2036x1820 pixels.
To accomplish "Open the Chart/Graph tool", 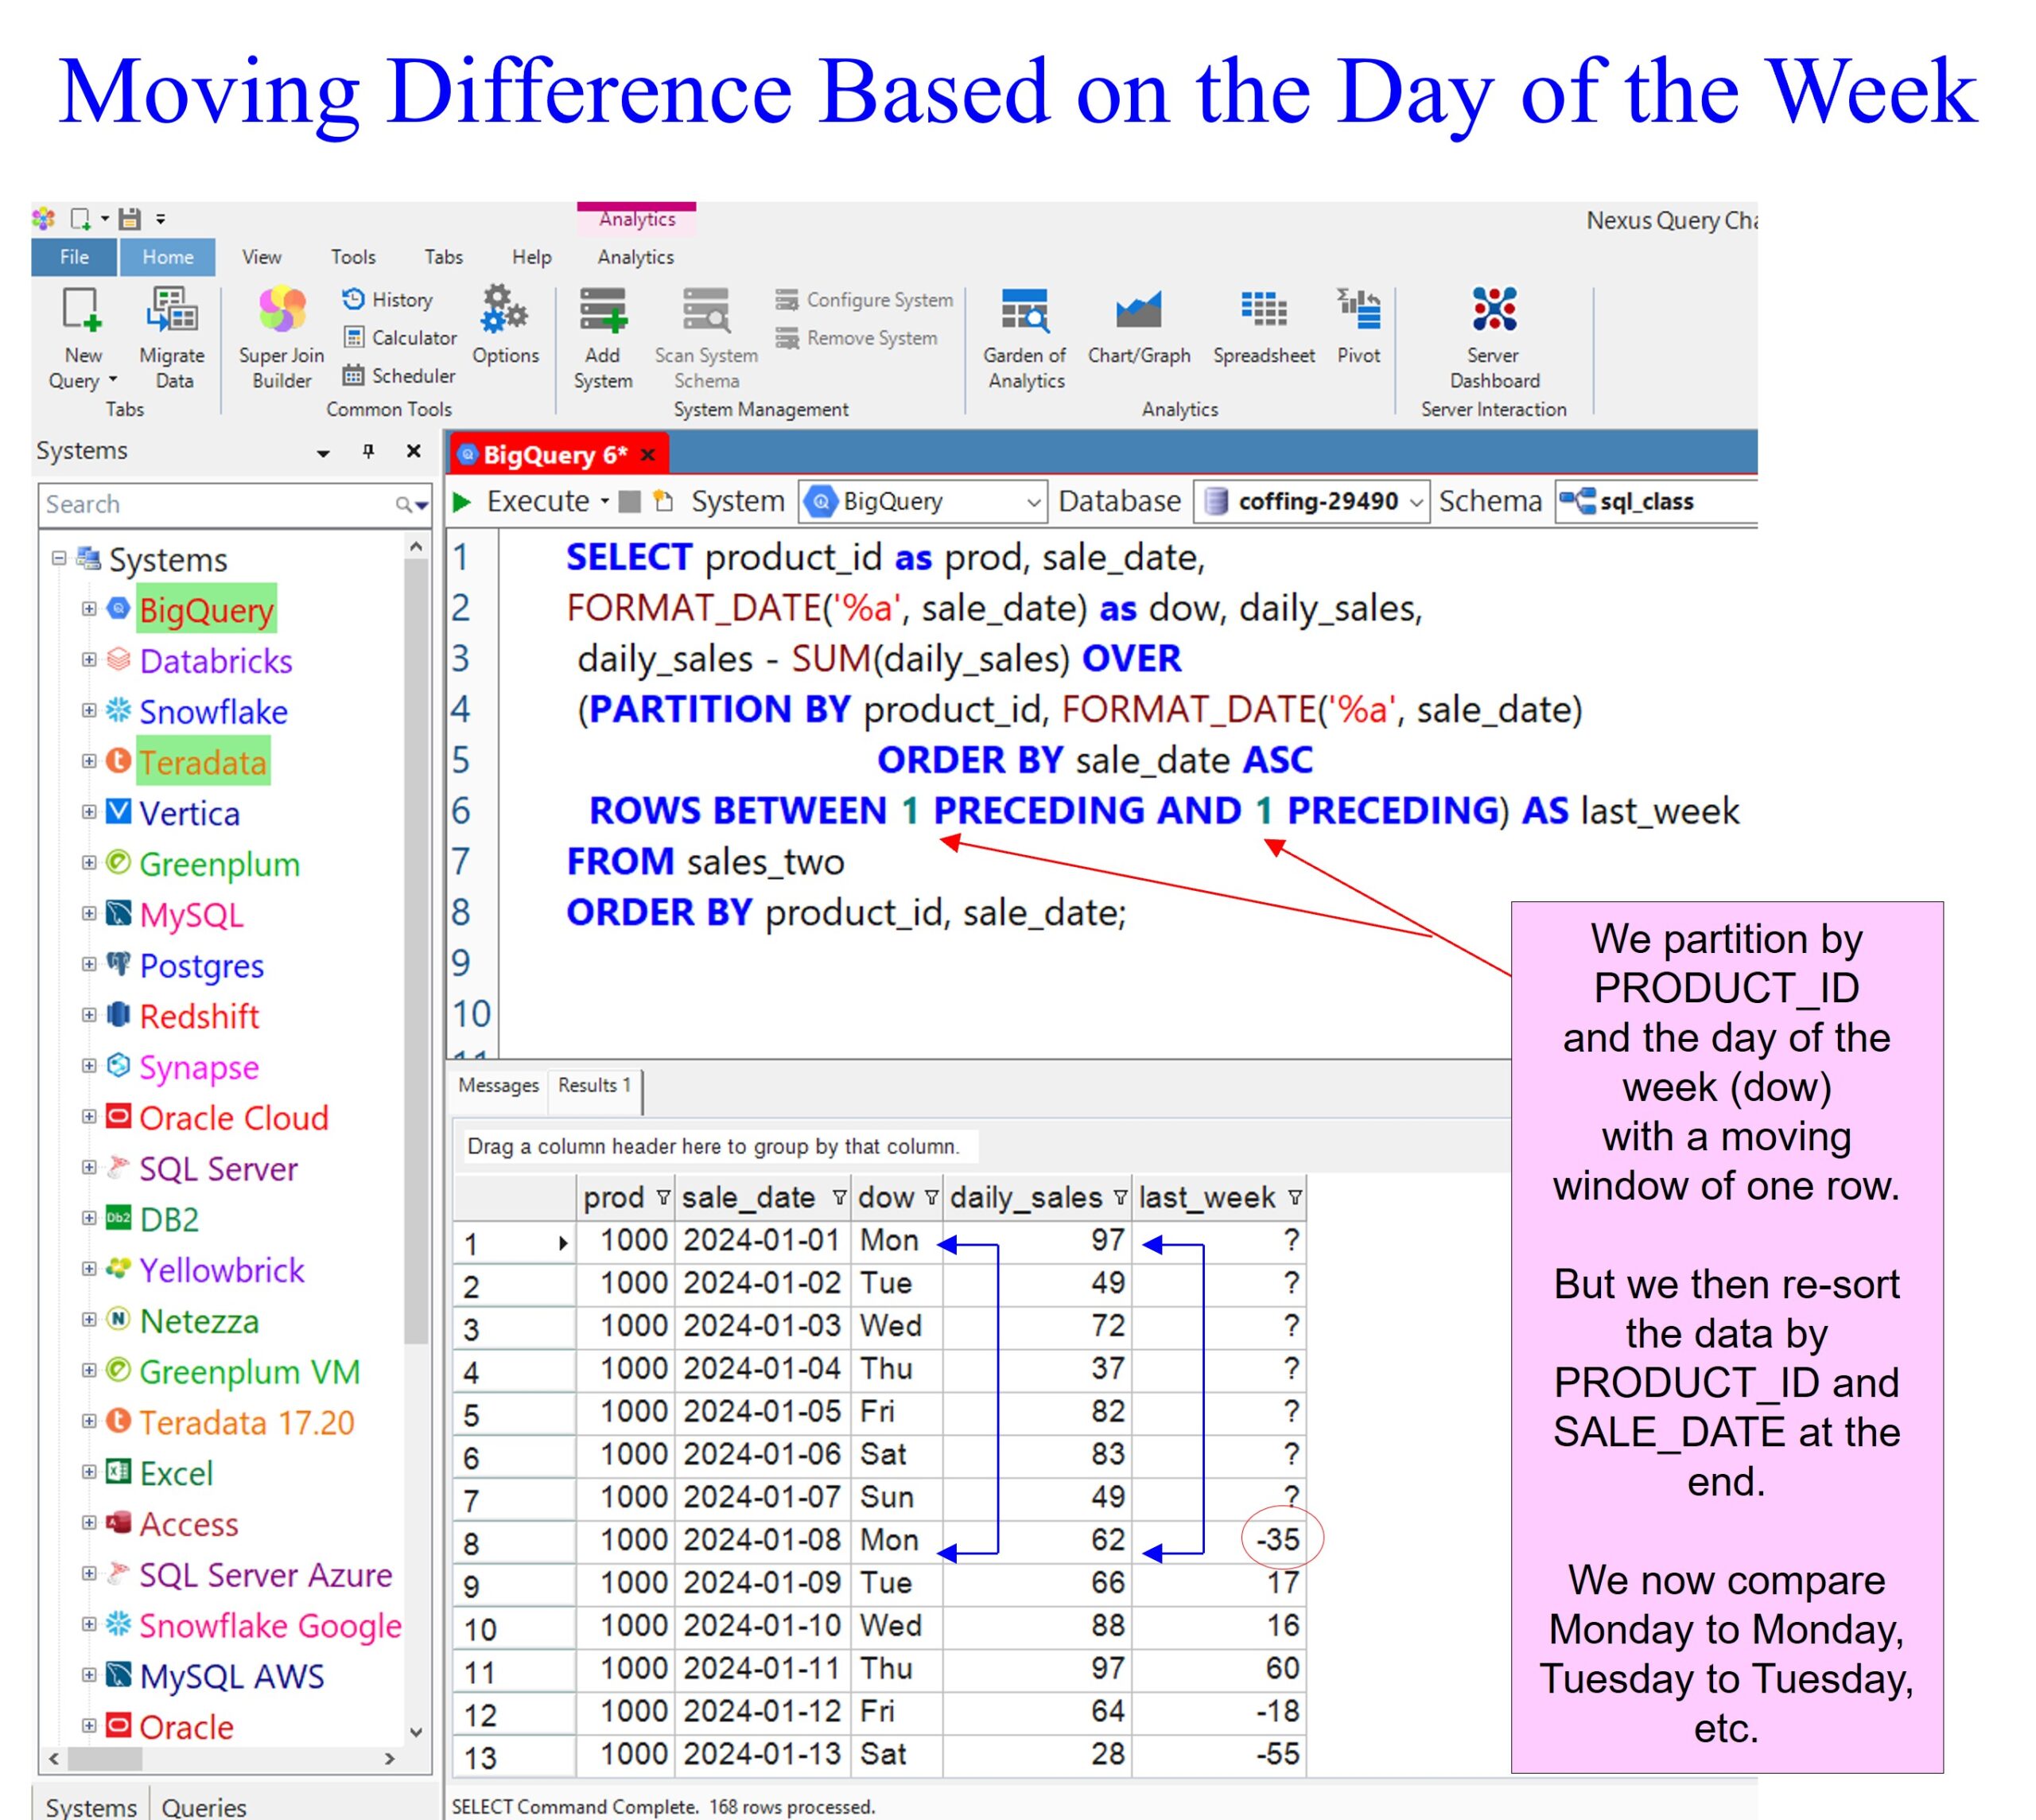I will [x=1138, y=311].
